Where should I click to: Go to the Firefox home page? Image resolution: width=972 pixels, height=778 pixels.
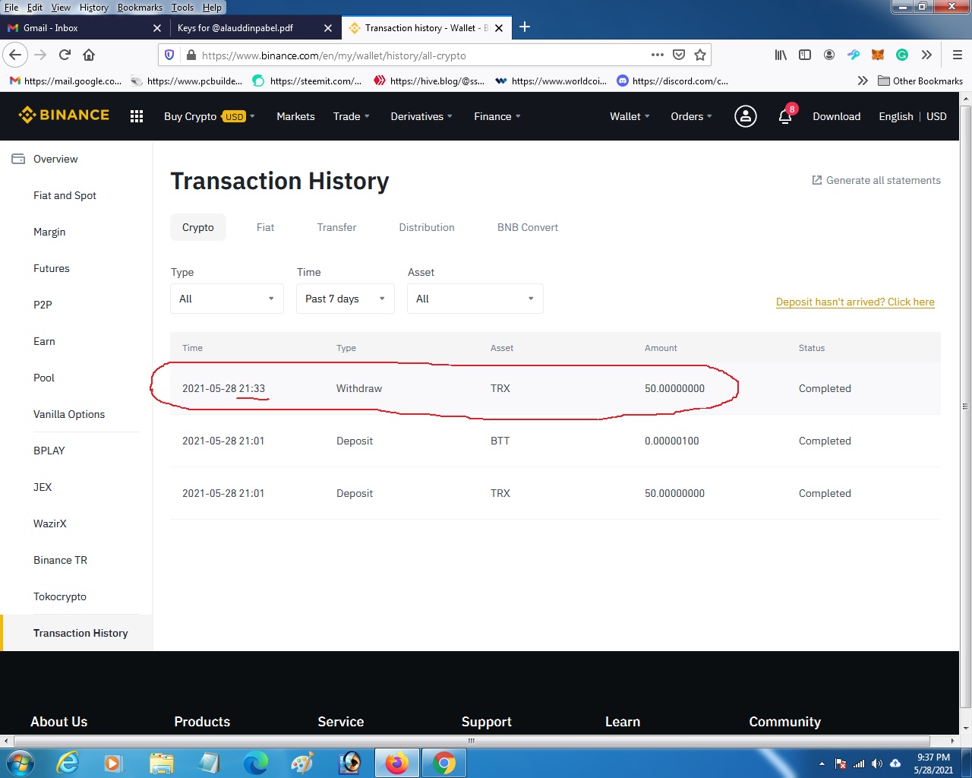89,55
